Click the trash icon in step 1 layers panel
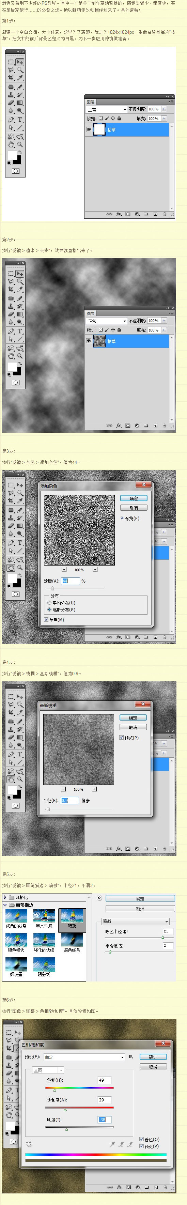 [x=165, y=214]
